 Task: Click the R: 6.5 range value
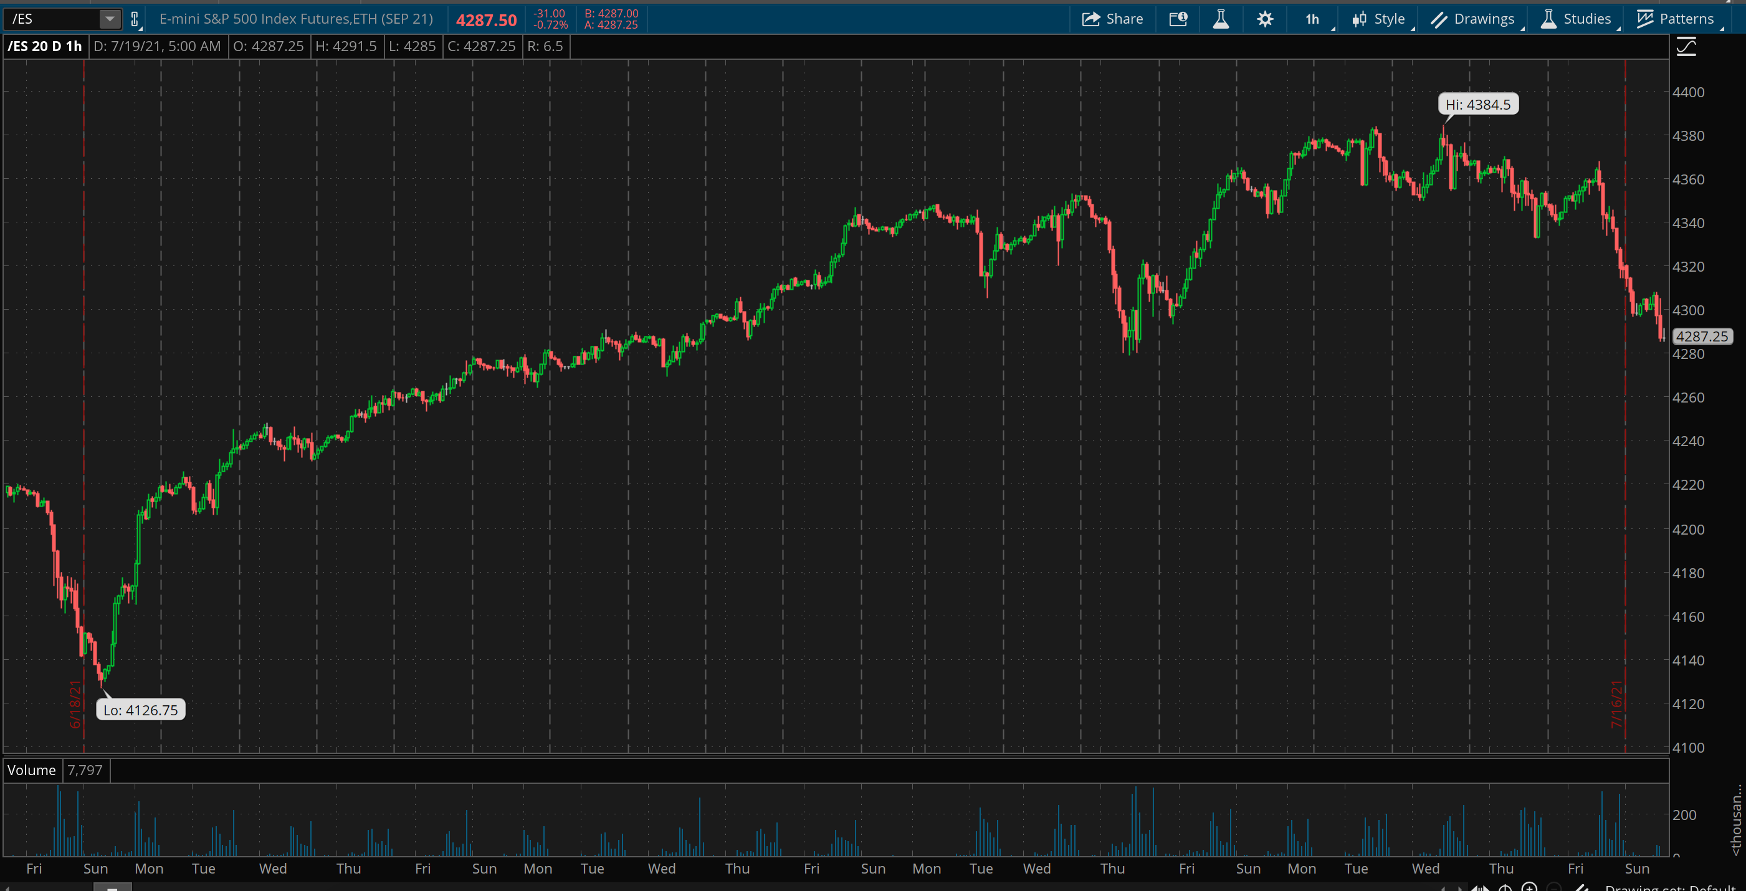click(x=545, y=46)
